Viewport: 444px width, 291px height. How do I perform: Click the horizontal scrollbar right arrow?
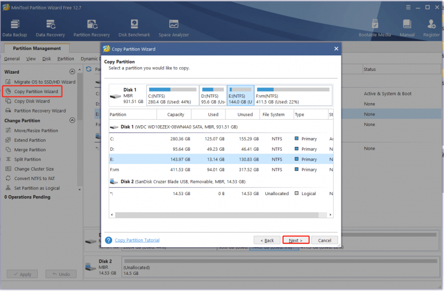pyautogui.click(x=330, y=215)
